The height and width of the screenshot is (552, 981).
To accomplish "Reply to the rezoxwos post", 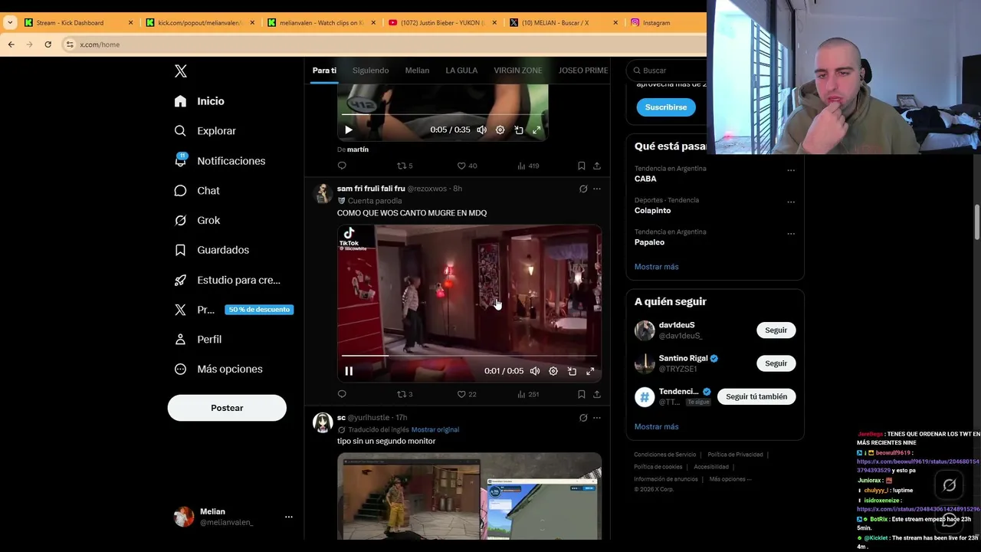I will pos(342,394).
